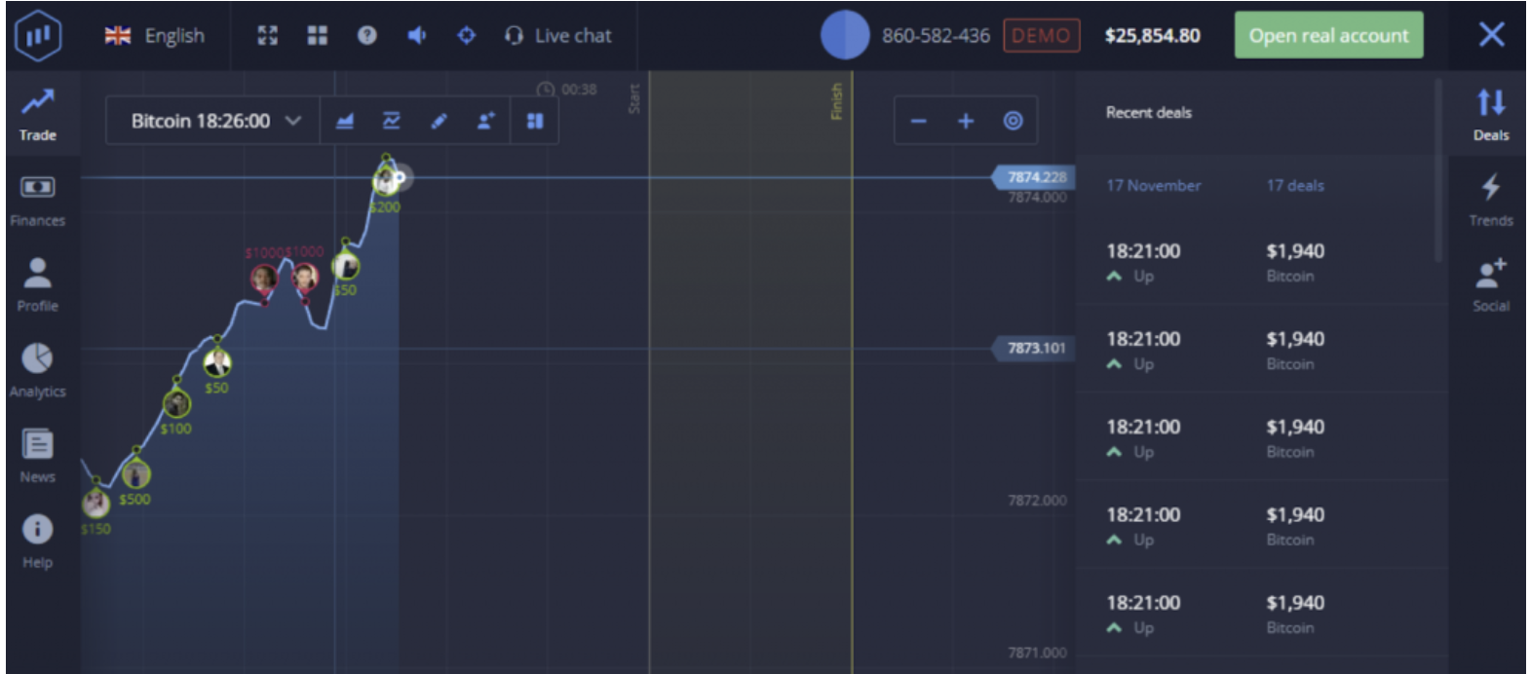Open News in left sidebar

(38, 456)
